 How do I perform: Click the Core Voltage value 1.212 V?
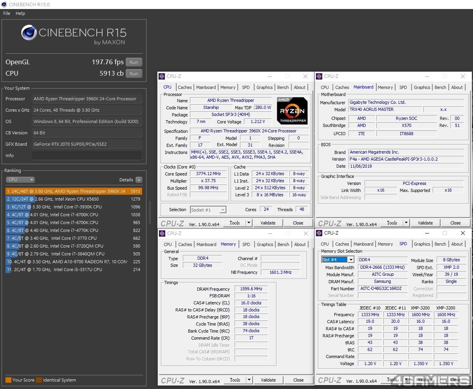(258, 122)
